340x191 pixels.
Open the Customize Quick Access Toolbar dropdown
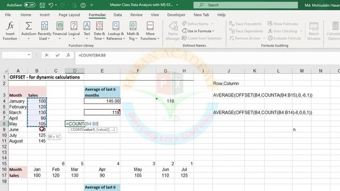pyautogui.click(x=91, y=5)
